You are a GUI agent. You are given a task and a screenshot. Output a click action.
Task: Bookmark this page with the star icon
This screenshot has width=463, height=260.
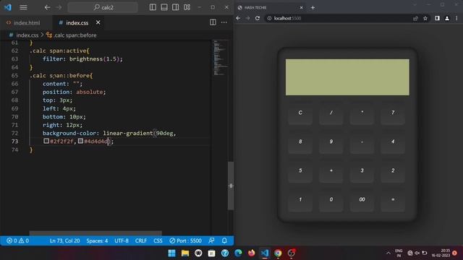point(425,18)
